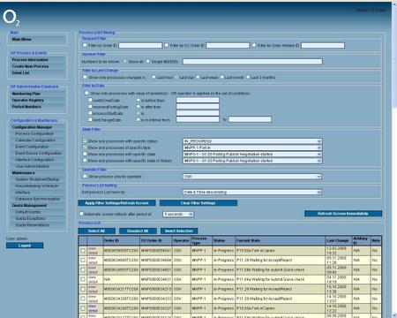397x318 pixels.
Task: Open User Administration submenu item
Action: pyautogui.click(x=32, y=166)
